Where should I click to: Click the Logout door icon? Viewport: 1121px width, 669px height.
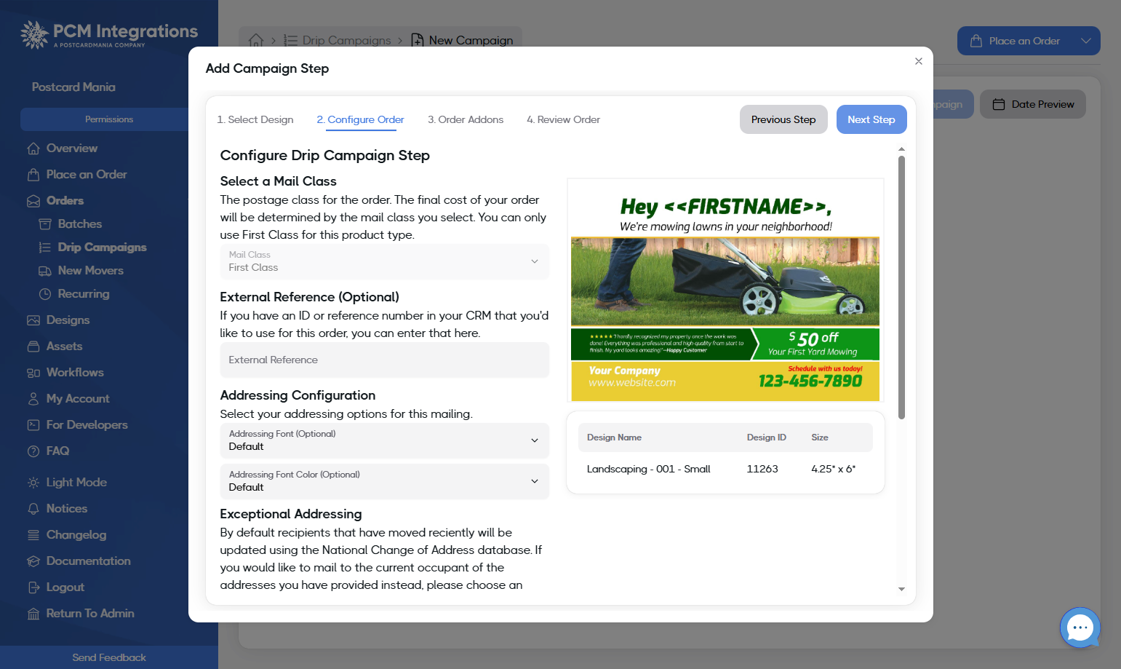(x=33, y=587)
